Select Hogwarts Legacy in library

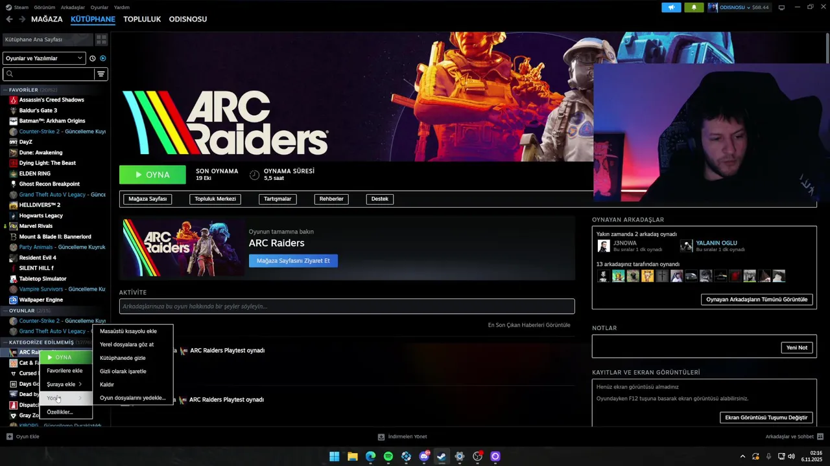(x=41, y=216)
